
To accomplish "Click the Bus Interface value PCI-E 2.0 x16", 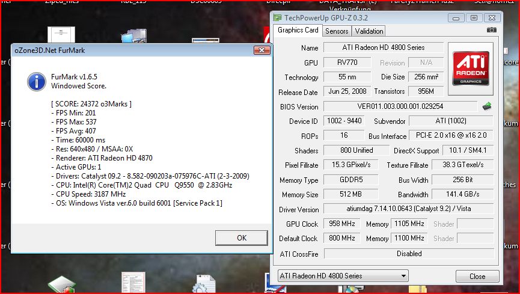I will [451, 135].
